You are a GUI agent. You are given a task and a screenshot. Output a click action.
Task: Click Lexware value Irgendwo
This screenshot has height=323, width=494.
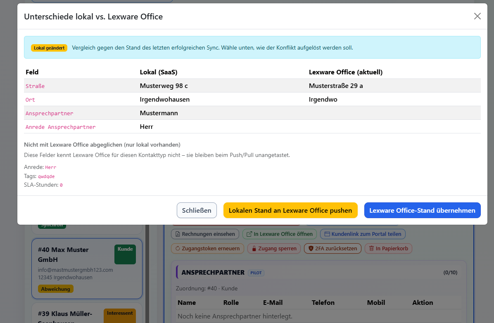[323, 100]
